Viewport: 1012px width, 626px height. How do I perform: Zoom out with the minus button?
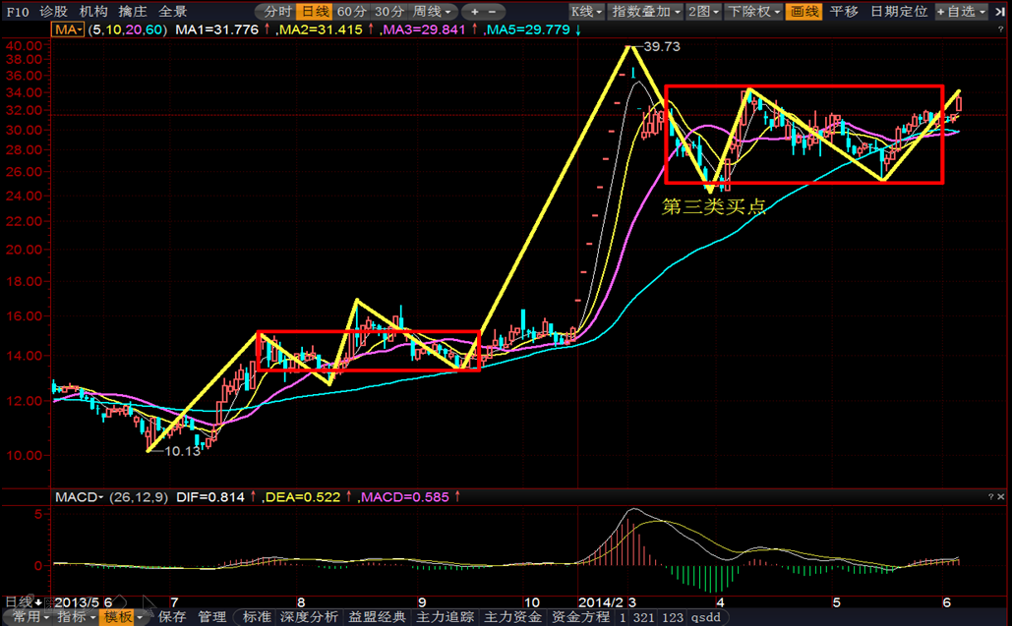tap(492, 12)
